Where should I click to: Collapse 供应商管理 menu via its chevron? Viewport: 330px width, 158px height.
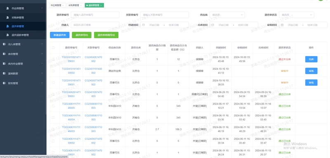point(42,8)
